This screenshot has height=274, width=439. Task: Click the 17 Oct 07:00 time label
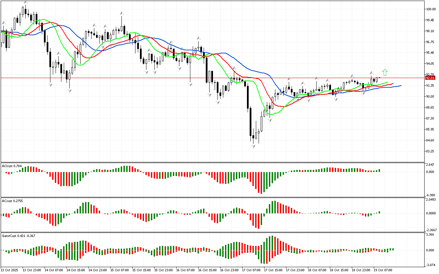coord(250,270)
